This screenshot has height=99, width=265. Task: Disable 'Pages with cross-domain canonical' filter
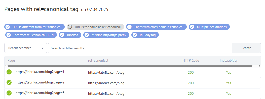[156, 27]
